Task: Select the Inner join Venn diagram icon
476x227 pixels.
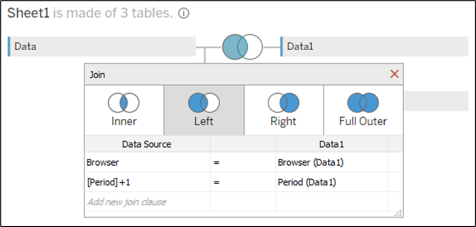Action: point(124,103)
